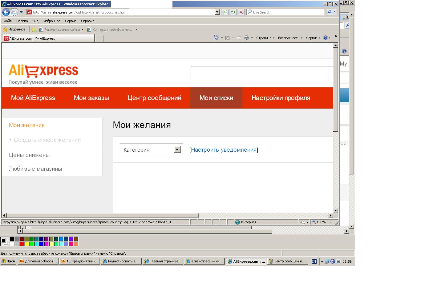This screenshot has height=283, width=425.
Task: Click the Read Mail envelope icon
Action: click(239, 38)
